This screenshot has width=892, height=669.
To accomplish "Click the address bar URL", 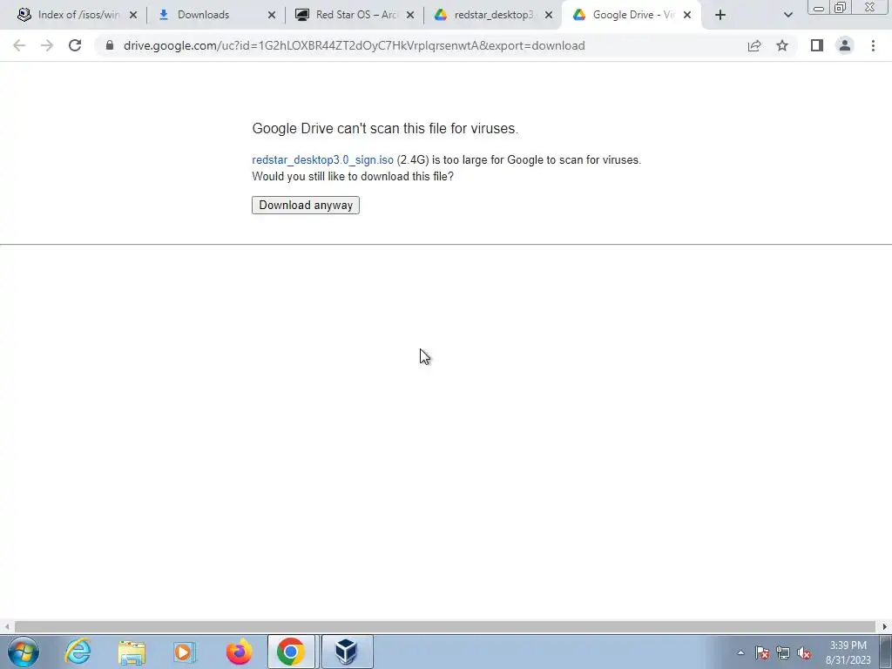I will tap(354, 45).
